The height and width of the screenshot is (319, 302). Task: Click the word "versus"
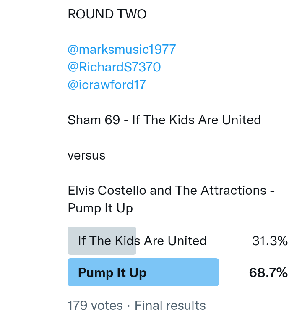[x=86, y=155]
